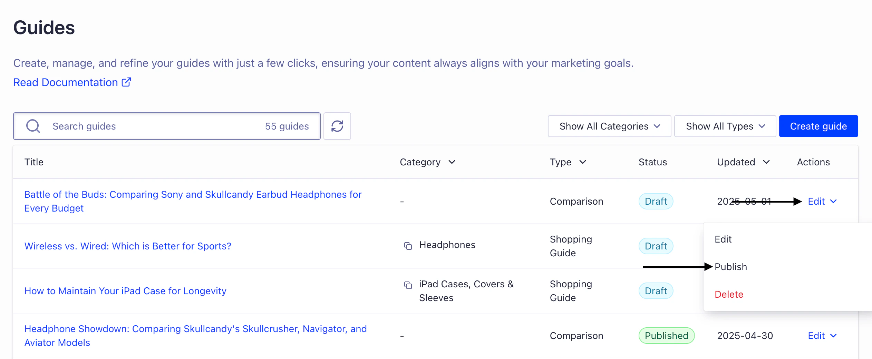Screen dimensions: 872x359
Task: Sort by the Type column header
Action: pos(568,162)
